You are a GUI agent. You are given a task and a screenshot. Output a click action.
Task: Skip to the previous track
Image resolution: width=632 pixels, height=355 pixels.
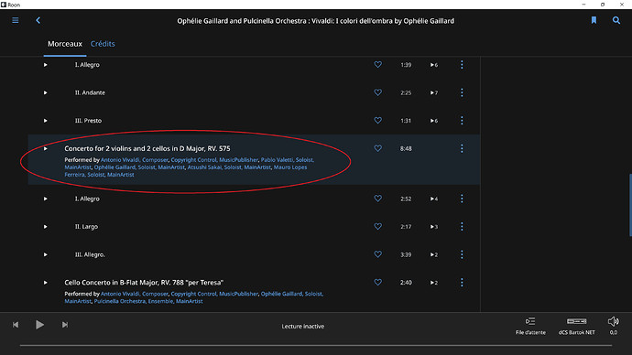coord(16,325)
